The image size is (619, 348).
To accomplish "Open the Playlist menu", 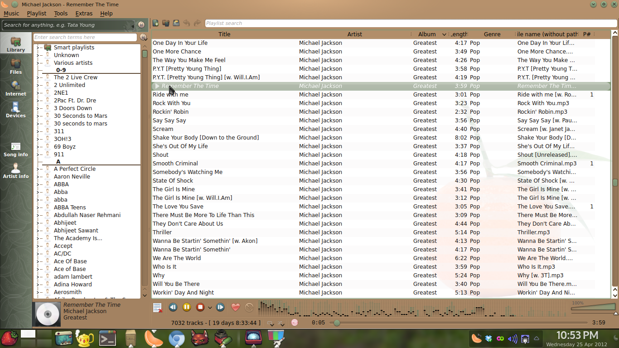I will tap(37, 14).
